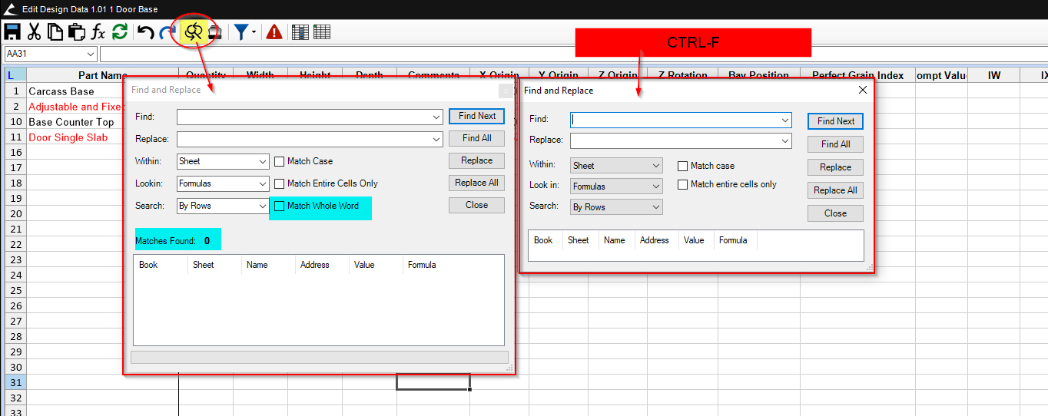Screen dimensions: 1048x416
Task: Toggle Match Case in the left dialog
Action: click(x=280, y=161)
